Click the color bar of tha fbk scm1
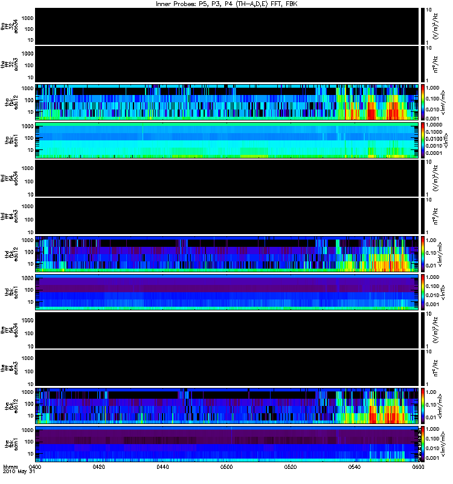The image size is (453, 484). coord(422,140)
